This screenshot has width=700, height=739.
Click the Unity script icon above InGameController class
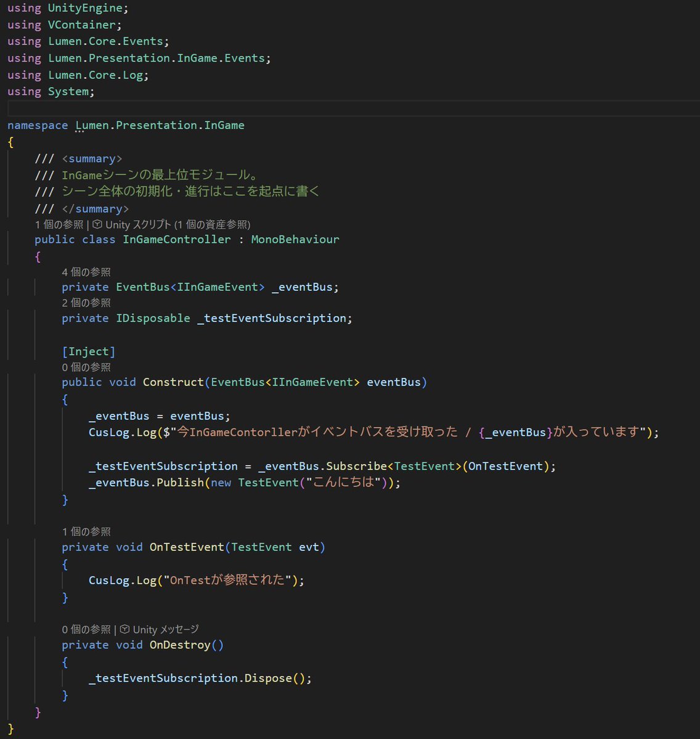tap(97, 224)
